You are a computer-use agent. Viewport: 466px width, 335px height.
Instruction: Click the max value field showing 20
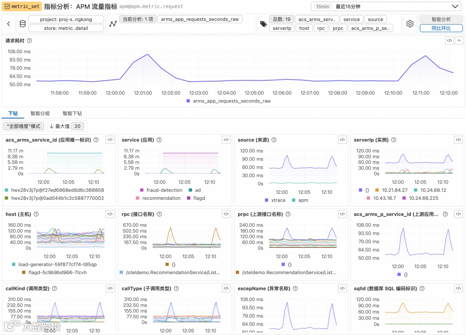[x=78, y=126]
